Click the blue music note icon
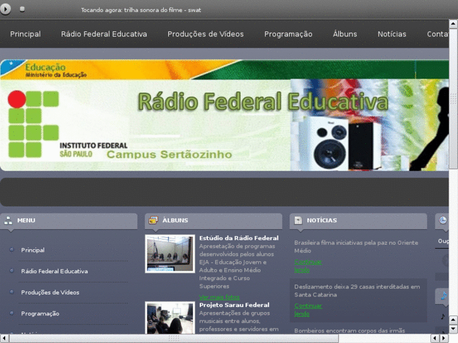 (444, 296)
